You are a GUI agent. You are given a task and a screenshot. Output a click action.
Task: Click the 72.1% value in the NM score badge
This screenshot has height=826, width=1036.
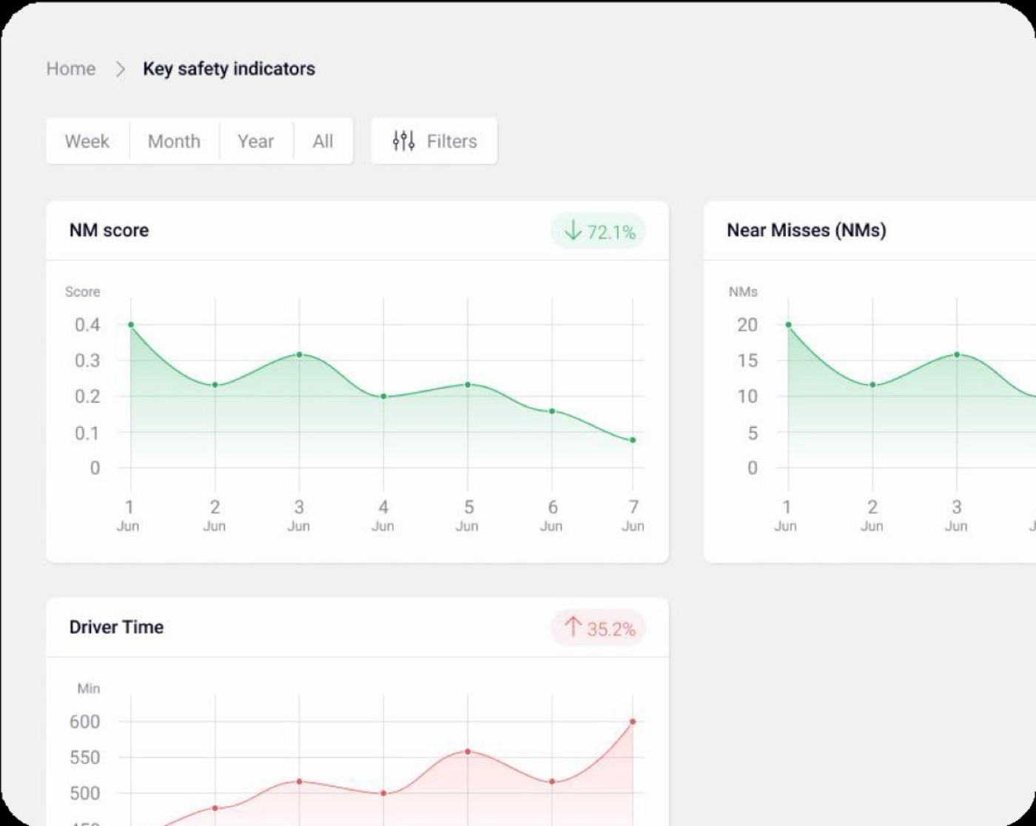click(x=611, y=232)
